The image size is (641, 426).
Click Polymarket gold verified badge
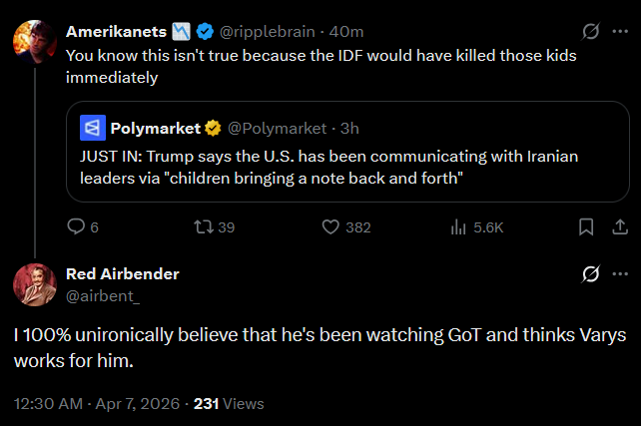[x=214, y=128]
